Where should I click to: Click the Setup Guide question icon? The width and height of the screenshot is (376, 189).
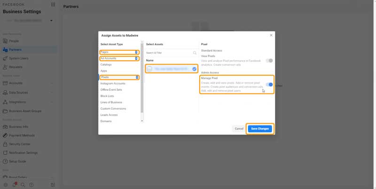5,161
